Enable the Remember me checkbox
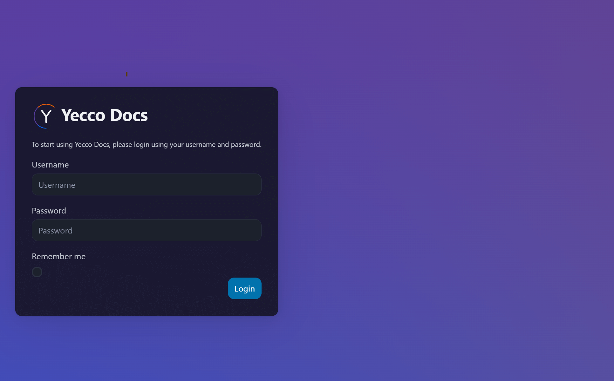Image resolution: width=614 pixels, height=381 pixels. (x=37, y=272)
